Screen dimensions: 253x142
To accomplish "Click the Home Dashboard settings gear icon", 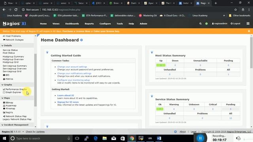I will (81, 40).
